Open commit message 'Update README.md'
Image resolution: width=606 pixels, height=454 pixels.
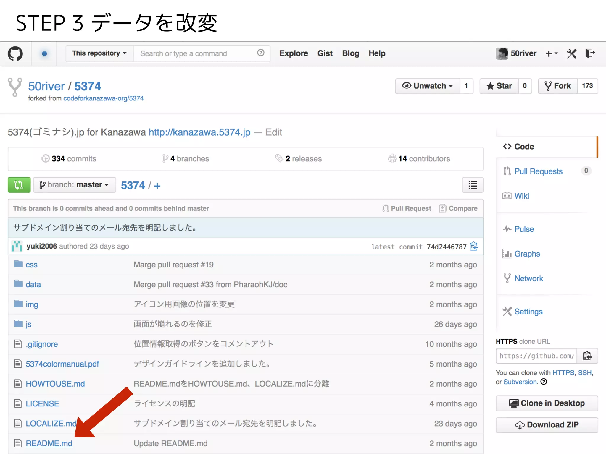[x=171, y=444]
